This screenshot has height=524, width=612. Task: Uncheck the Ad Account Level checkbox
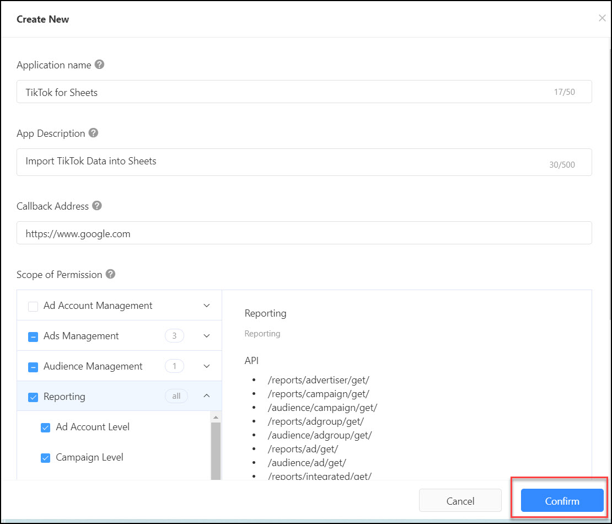(x=46, y=427)
